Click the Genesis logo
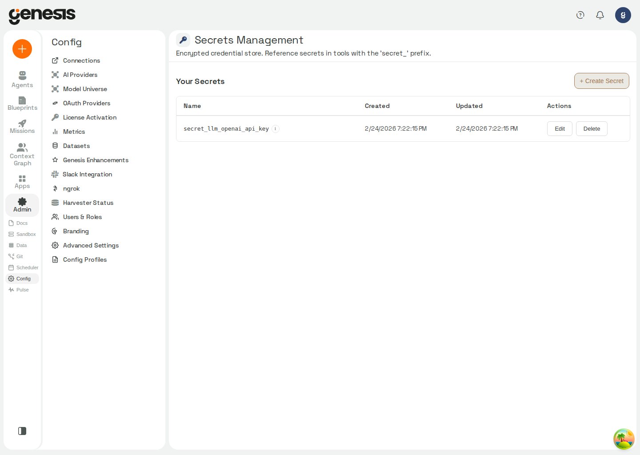This screenshot has height=455, width=640. tap(42, 16)
